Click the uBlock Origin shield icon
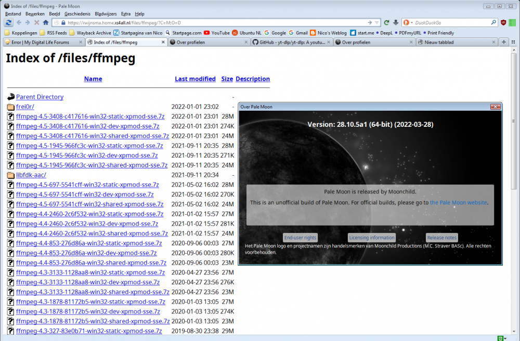The height and width of the screenshot is (341, 520). [x=503, y=23]
